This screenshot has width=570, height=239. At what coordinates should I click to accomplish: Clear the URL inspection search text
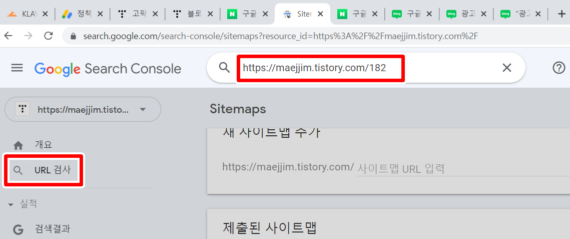[x=507, y=68]
